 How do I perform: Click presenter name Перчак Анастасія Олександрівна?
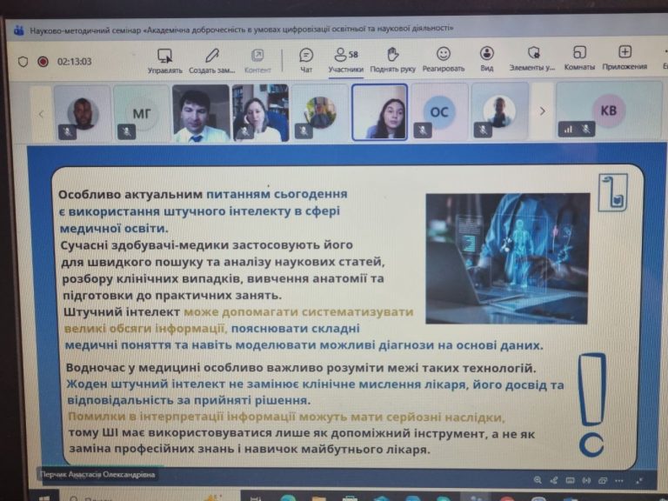click(x=97, y=475)
